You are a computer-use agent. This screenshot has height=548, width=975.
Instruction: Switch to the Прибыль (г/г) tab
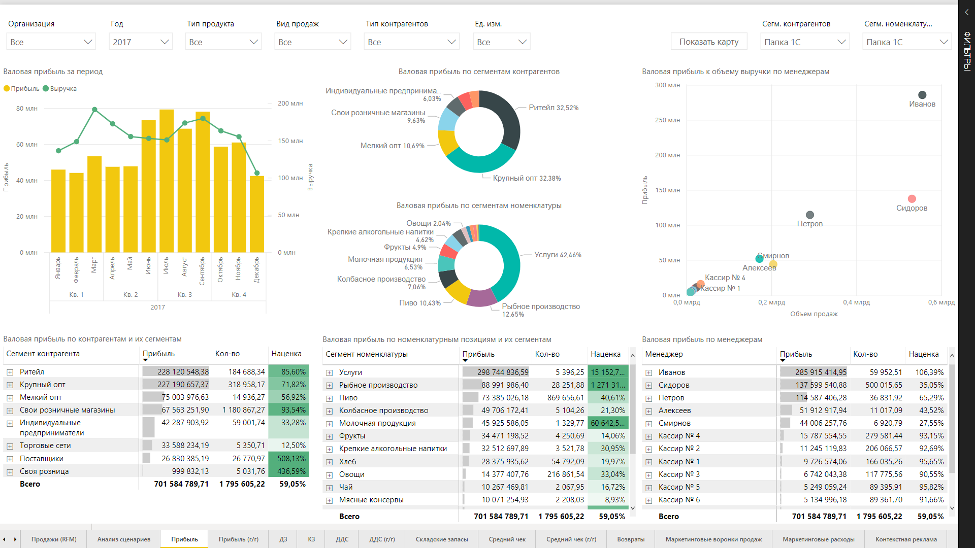coord(239,539)
